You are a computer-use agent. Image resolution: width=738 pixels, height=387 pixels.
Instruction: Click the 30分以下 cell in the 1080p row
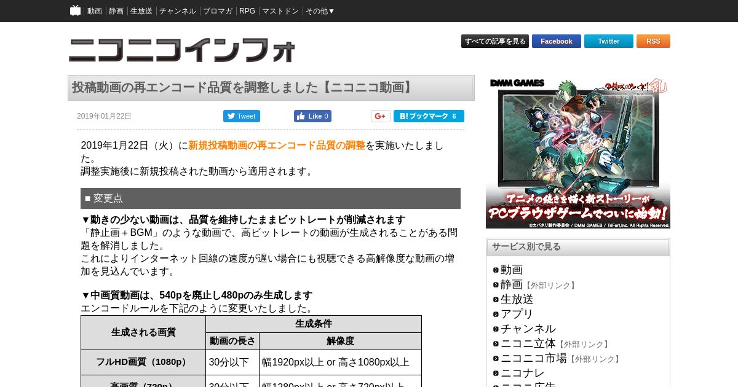232,362
